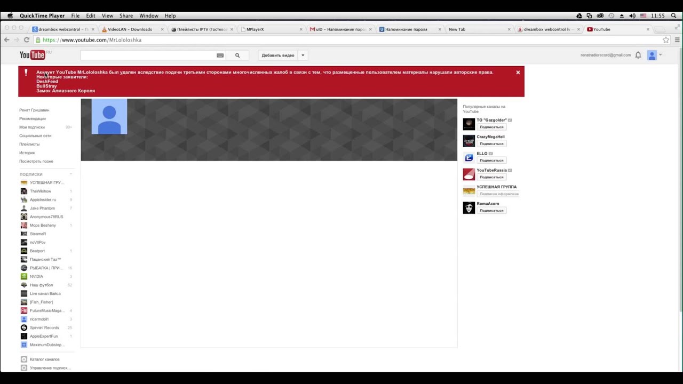Subscribe to TO "Gazgolder" channel
Screen dimensions: 683x384
pyautogui.click(x=491, y=127)
